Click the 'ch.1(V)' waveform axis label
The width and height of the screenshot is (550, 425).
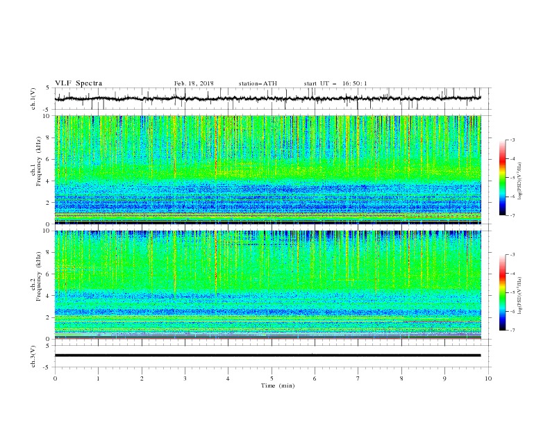[x=33, y=99]
